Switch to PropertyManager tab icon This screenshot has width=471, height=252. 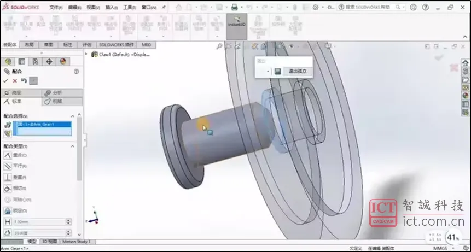pyautogui.click(x=22, y=62)
